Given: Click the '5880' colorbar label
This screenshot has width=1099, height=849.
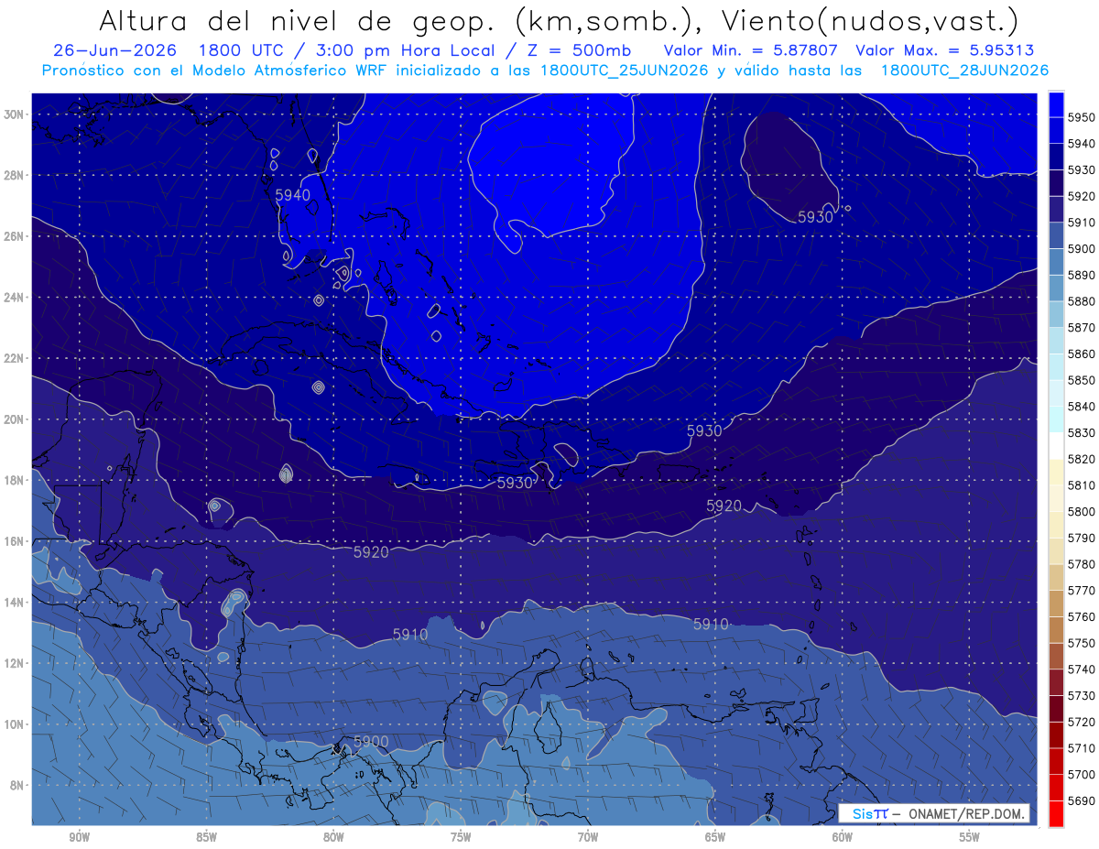Looking at the screenshot, I should coord(1082,301).
